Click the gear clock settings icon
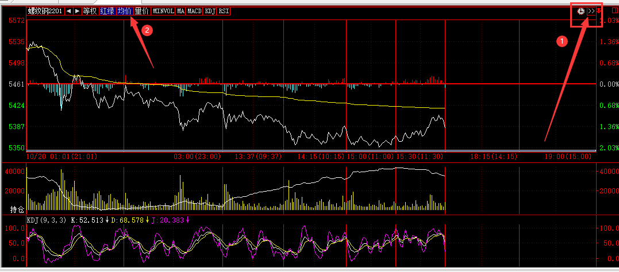This screenshot has height=272, width=619. [x=580, y=11]
